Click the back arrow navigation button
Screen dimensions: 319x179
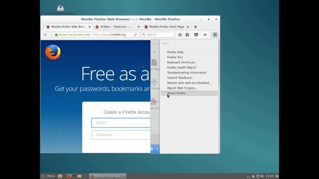45,35
